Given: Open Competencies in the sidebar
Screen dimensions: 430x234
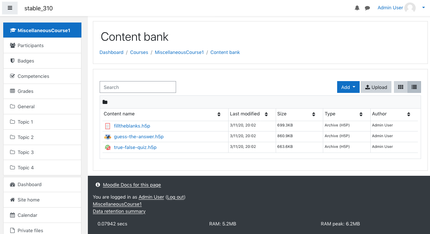Looking at the screenshot, I should (42, 76).
